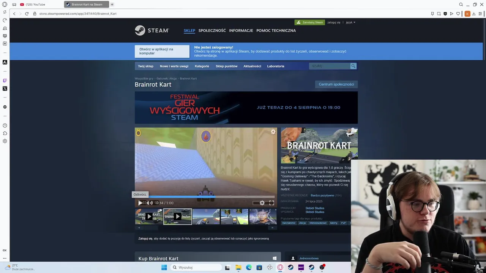Open Laboratoria in store nav
Image resolution: width=486 pixels, height=273 pixels.
[276, 66]
